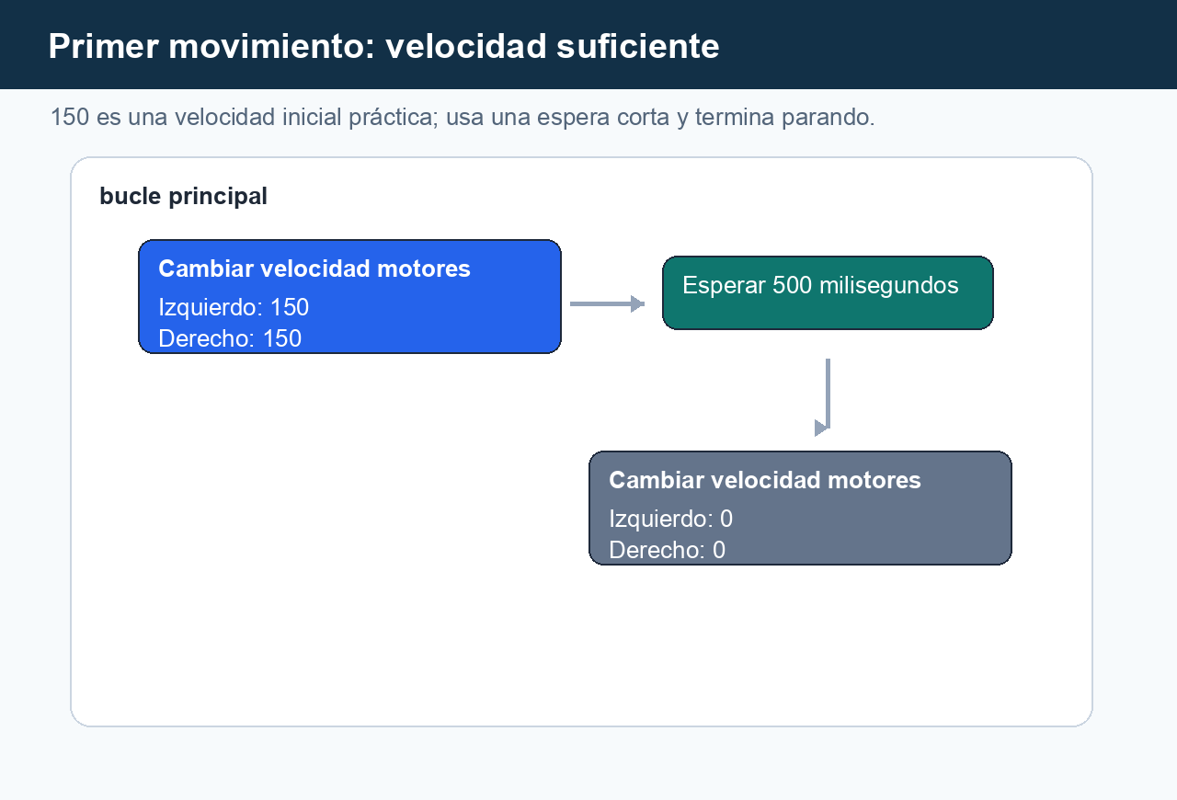
Task: Click the Izquierdo: 150 value
Action: point(234,307)
